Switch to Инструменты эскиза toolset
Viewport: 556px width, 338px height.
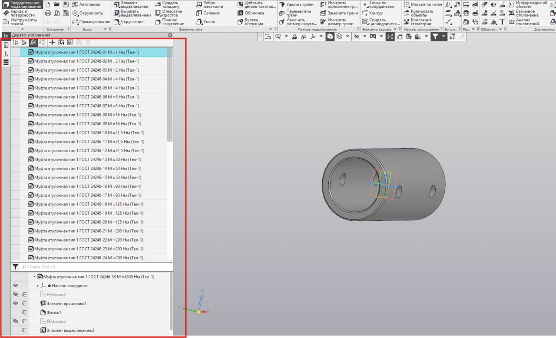click(x=22, y=22)
